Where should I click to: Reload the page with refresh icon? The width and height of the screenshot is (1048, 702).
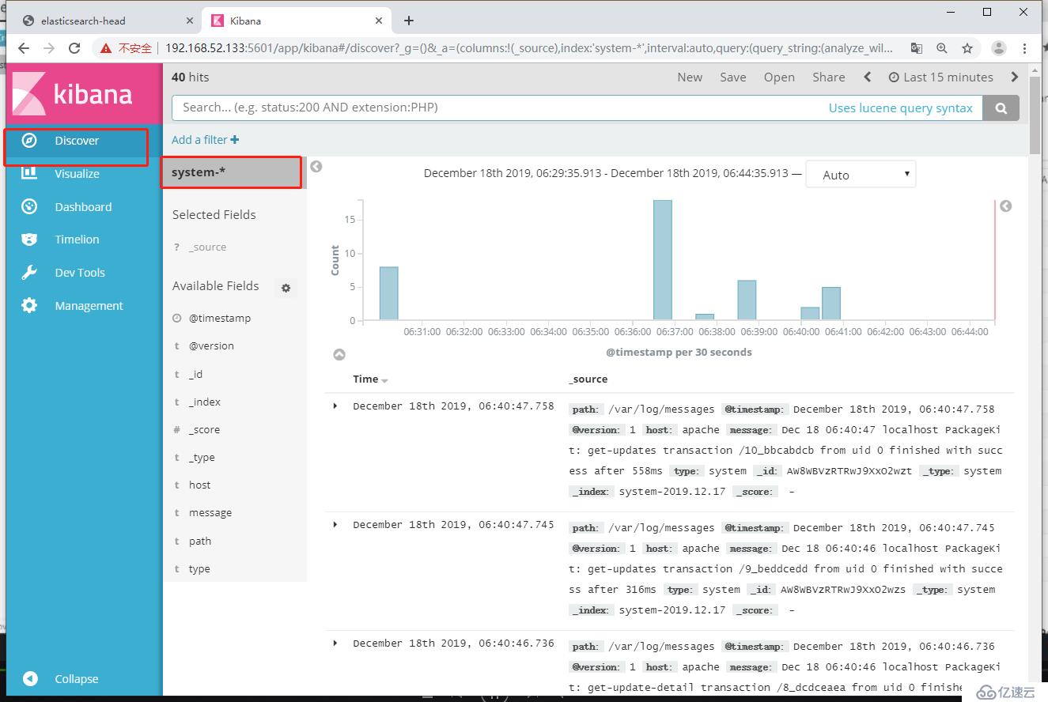point(74,48)
